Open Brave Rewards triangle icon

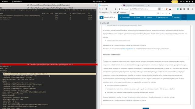pyautogui.click(x=170, y=9)
